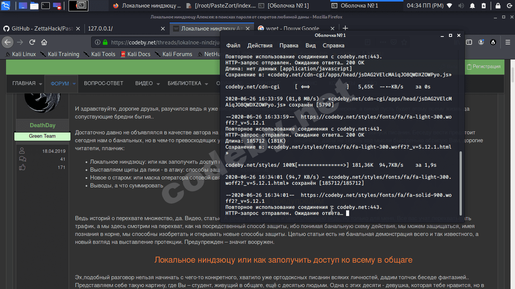This screenshot has width=515, height=289.
Task: Switch to the 127.0.0.1/ tab
Action: tap(122, 29)
